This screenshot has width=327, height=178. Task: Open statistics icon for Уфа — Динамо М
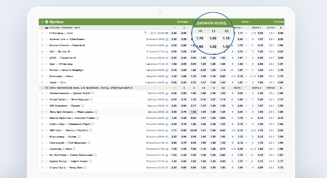(x=167, y=51)
